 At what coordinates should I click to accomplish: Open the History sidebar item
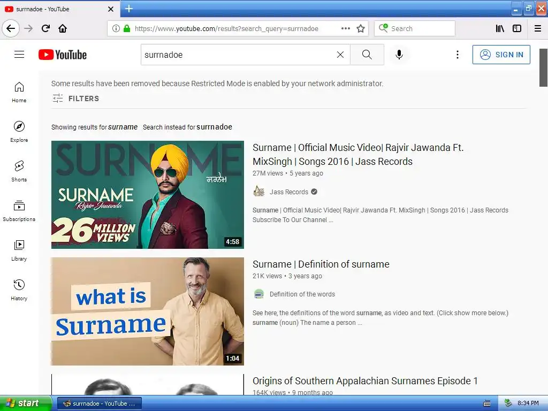19,290
